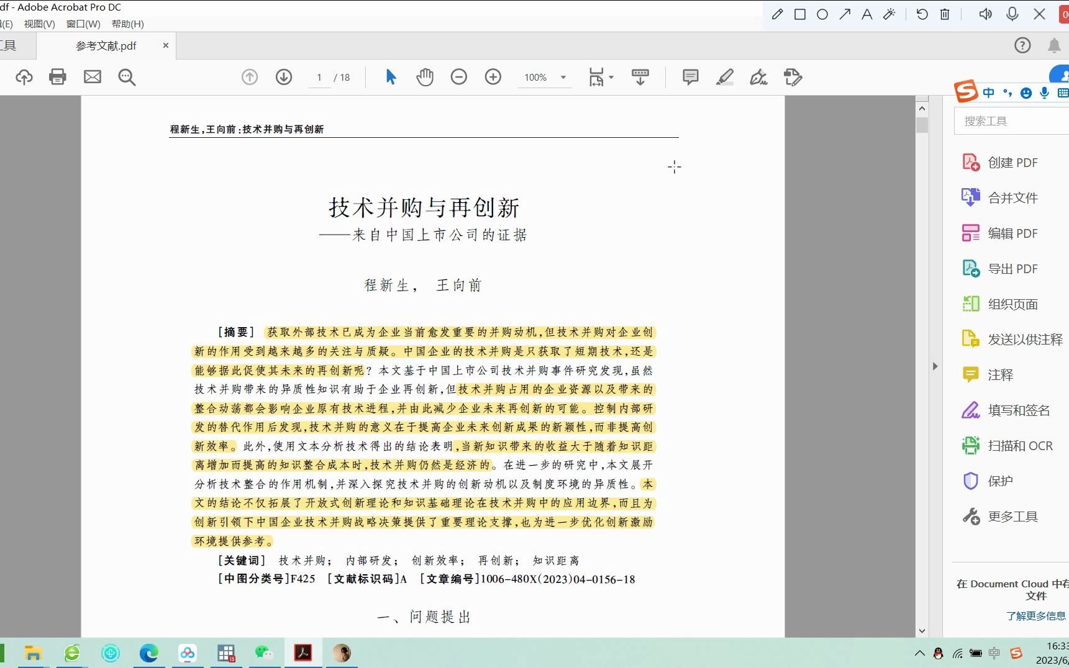Open the zoom level dropdown
1069x668 pixels.
(563, 78)
